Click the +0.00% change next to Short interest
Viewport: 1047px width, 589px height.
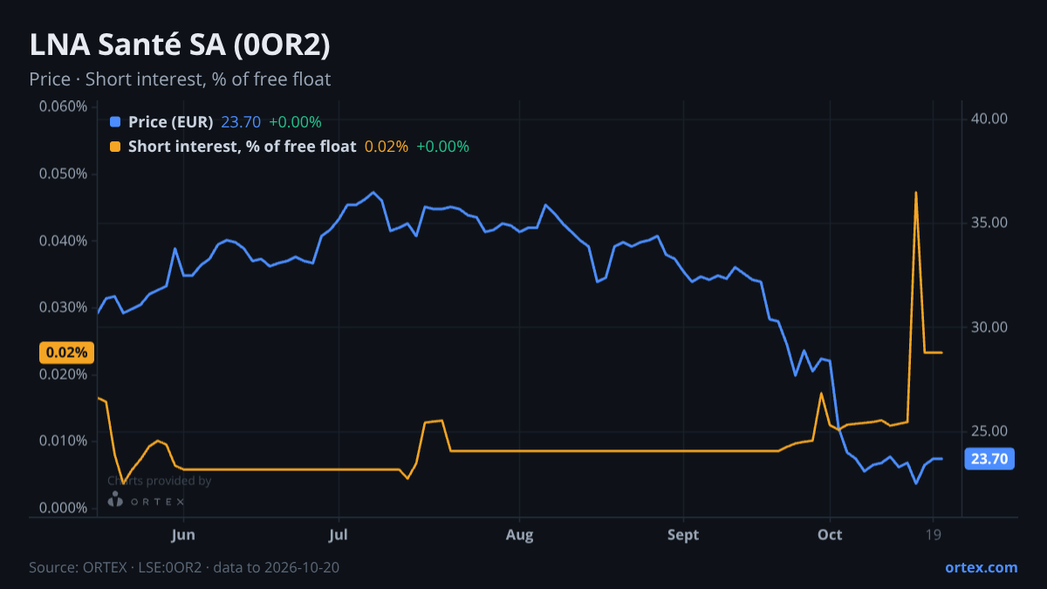pos(442,146)
